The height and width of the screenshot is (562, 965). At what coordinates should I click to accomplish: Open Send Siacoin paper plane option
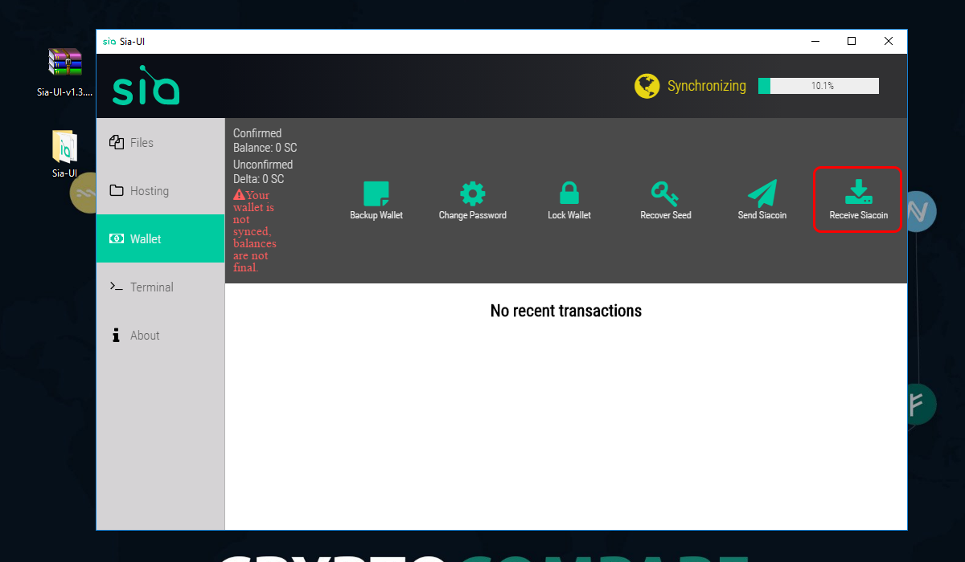(762, 200)
